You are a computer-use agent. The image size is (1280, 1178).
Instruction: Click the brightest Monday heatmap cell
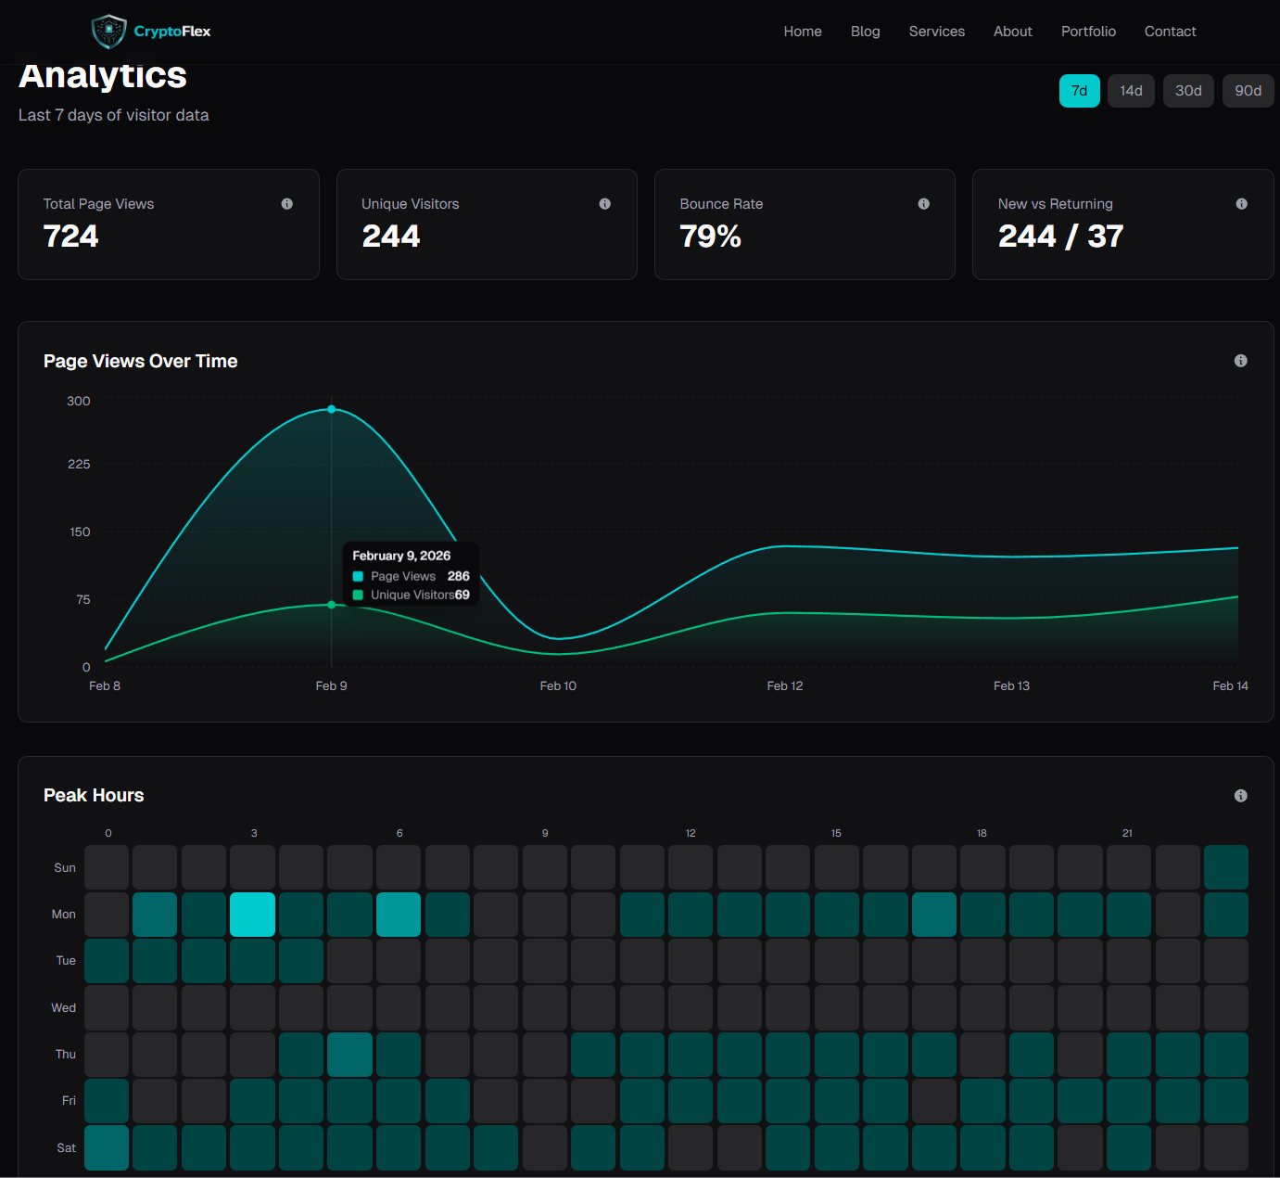(252, 914)
